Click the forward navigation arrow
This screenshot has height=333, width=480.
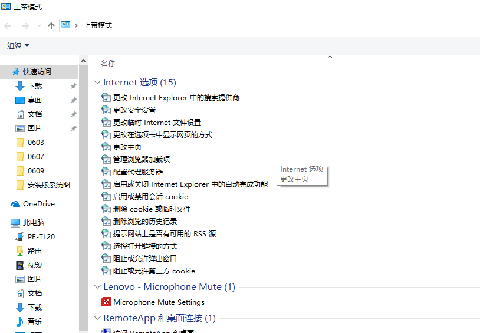[25, 26]
